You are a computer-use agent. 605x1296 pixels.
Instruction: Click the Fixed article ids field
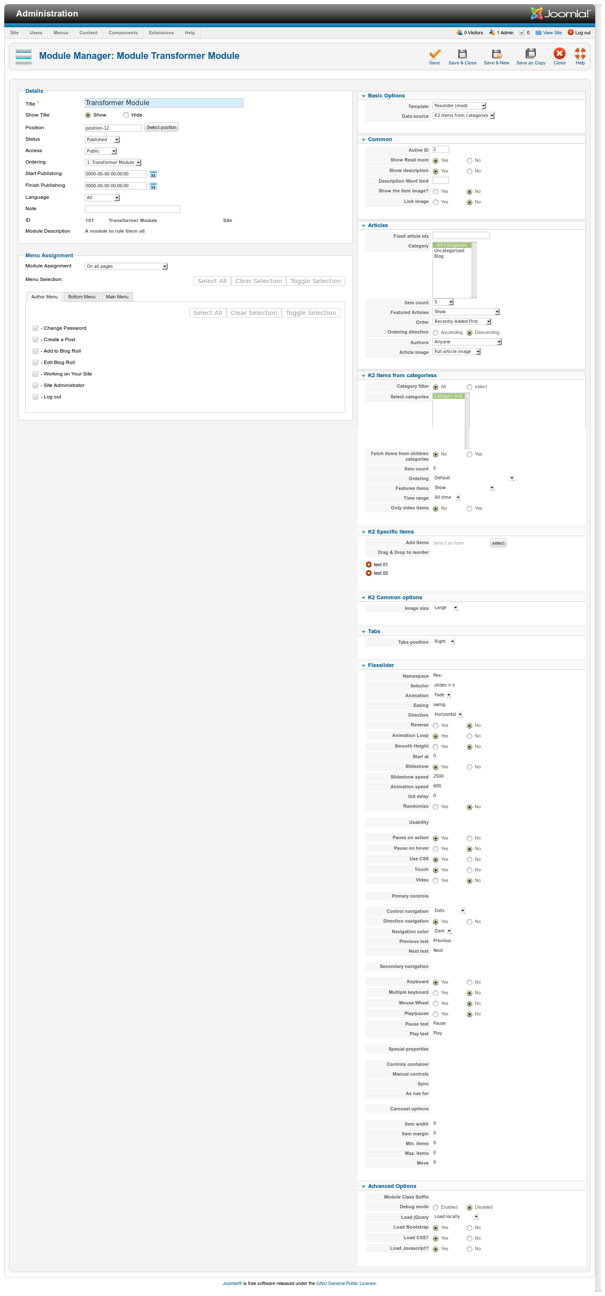tap(460, 236)
